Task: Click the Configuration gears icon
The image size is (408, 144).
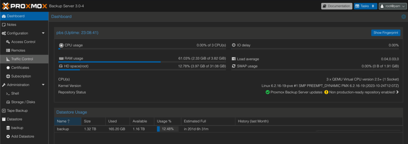Action: (x=4, y=33)
